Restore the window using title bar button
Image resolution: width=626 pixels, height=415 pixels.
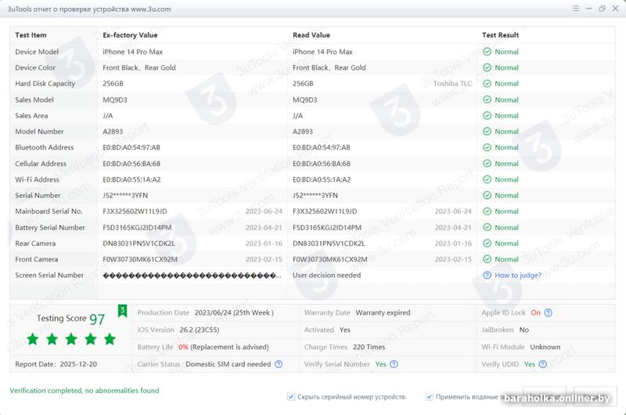(602, 9)
